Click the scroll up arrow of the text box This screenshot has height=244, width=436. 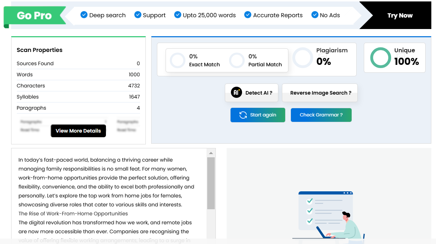211,153
